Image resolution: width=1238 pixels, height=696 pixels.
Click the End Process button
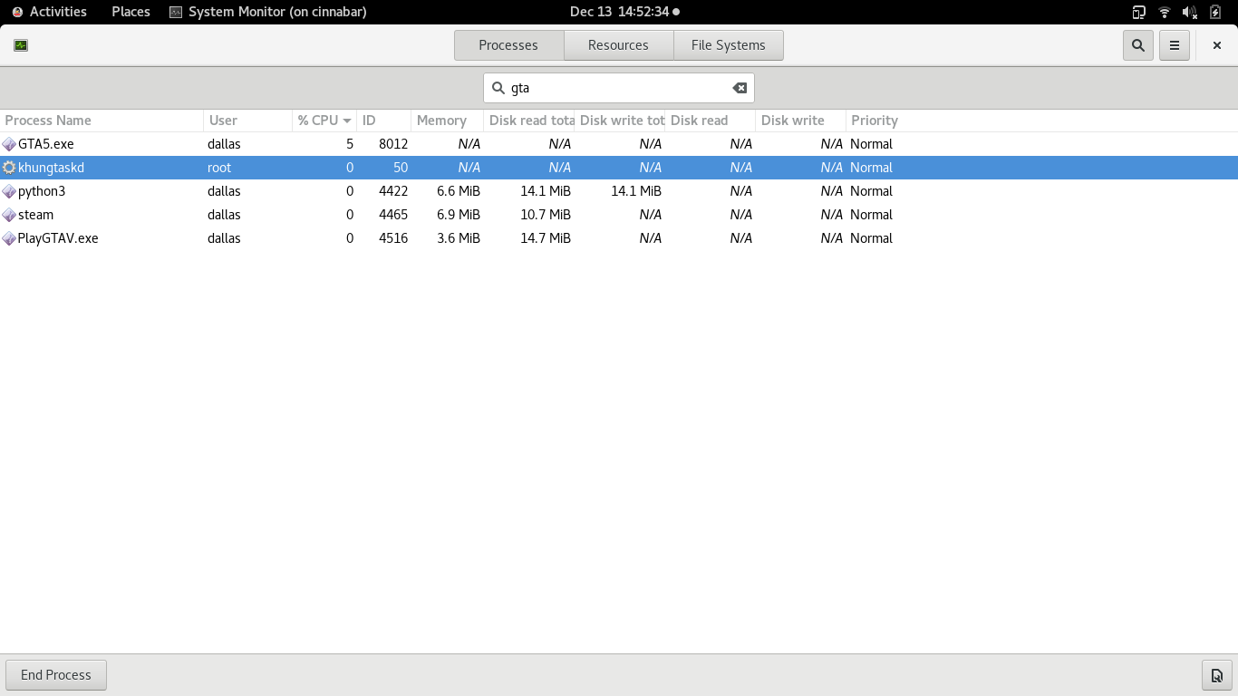(56, 675)
